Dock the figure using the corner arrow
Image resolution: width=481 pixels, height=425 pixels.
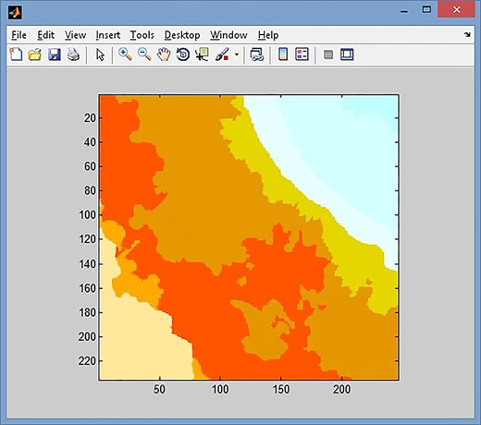[x=467, y=35]
